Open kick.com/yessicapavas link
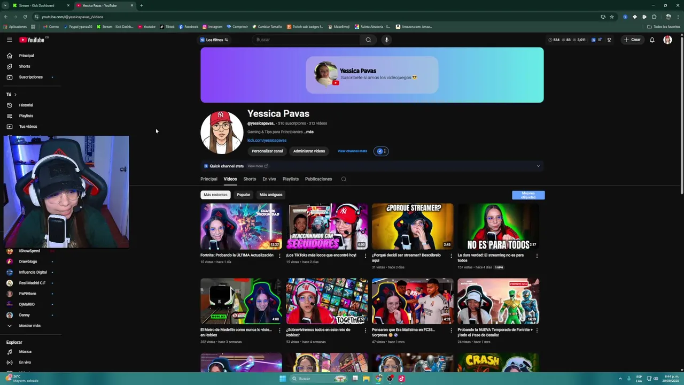 pyautogui.click(x=267, y=141)
